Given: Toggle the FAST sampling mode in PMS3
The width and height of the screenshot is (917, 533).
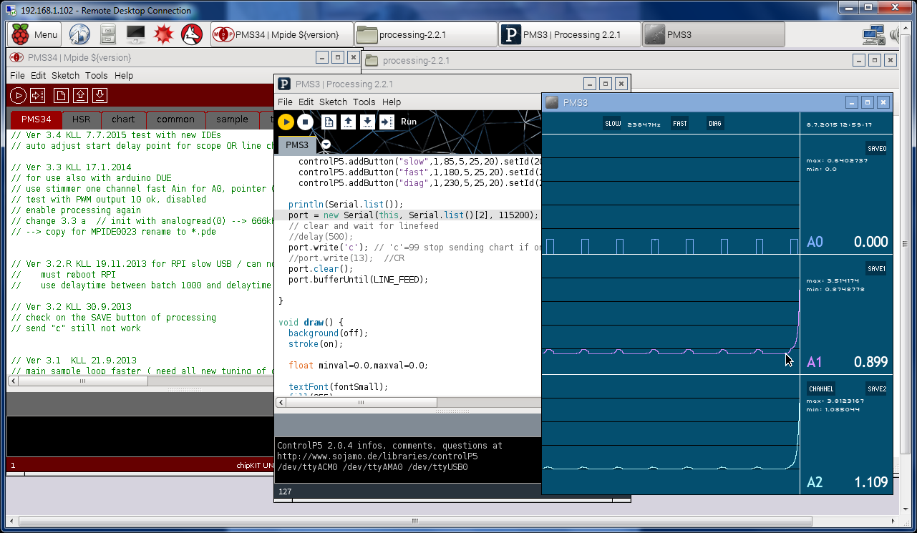Looking at the screenshot, I should tap(679, 123).
